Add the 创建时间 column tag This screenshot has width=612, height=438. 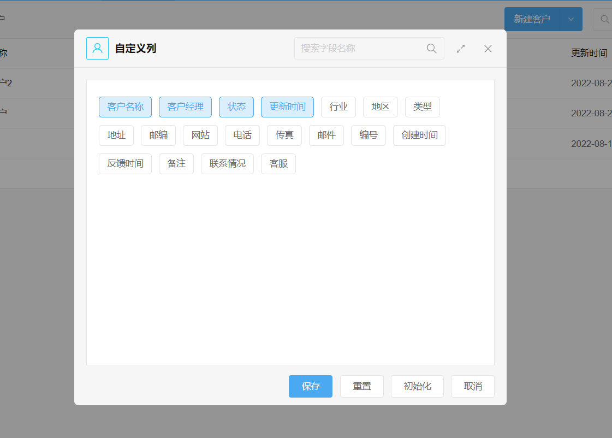[419, 135]
